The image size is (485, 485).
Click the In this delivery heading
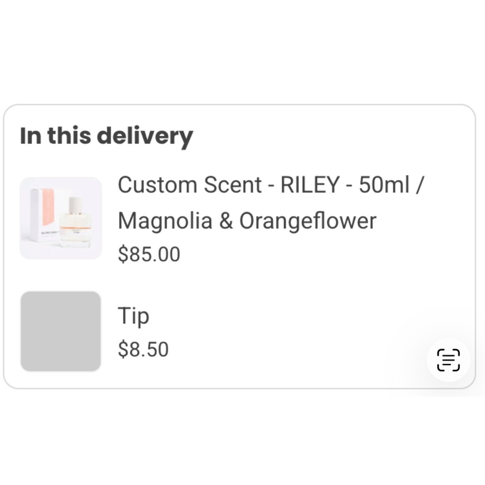106,136
